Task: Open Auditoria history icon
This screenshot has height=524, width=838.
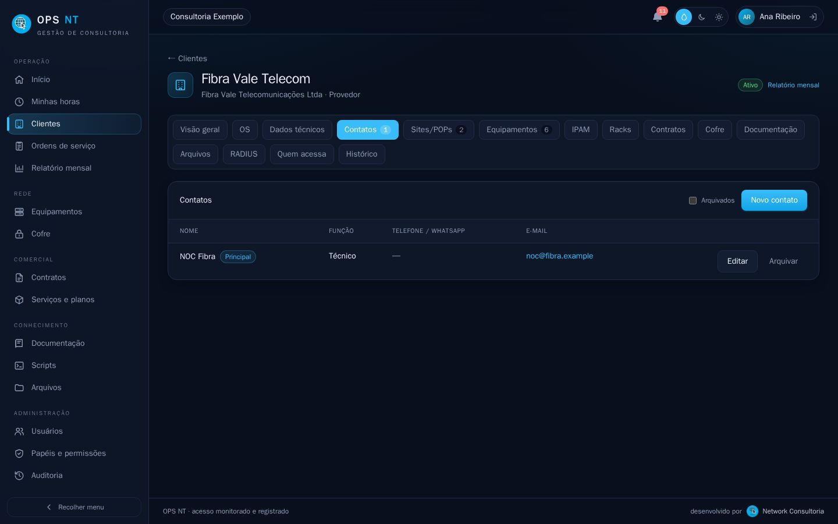Action: tap(19, 476)
